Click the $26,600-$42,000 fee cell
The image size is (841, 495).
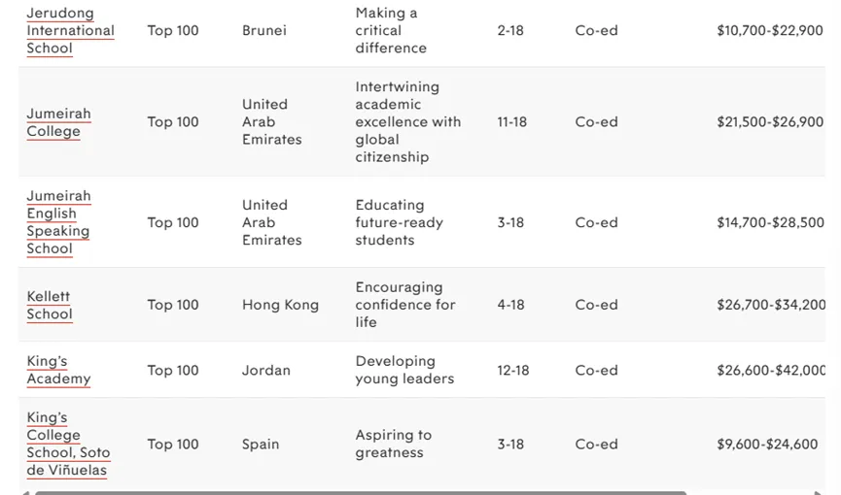(x=770, y=370)
